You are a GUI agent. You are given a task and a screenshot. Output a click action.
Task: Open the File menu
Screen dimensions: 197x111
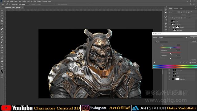[x=4, y=1]
